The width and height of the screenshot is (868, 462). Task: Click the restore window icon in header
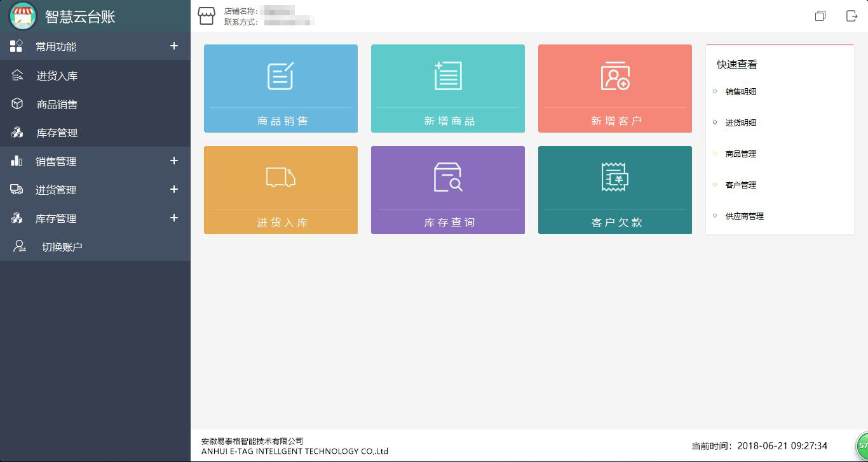(x=820, y=16)
